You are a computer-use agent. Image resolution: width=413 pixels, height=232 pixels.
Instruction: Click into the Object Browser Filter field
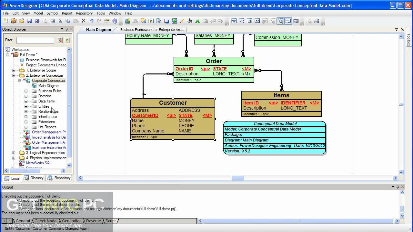point(35,40)
